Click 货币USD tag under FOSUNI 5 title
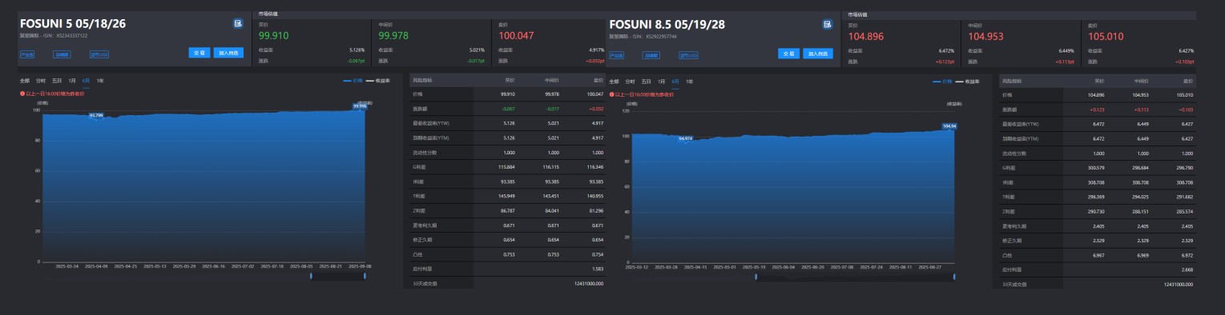The height and width of the screenshot is (315, 1225). 99,54
